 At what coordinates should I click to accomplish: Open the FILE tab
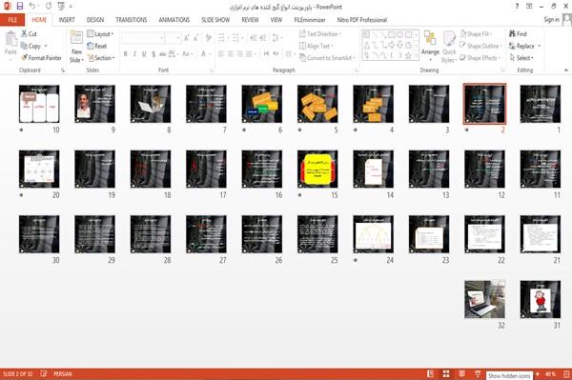pos(12,20)
